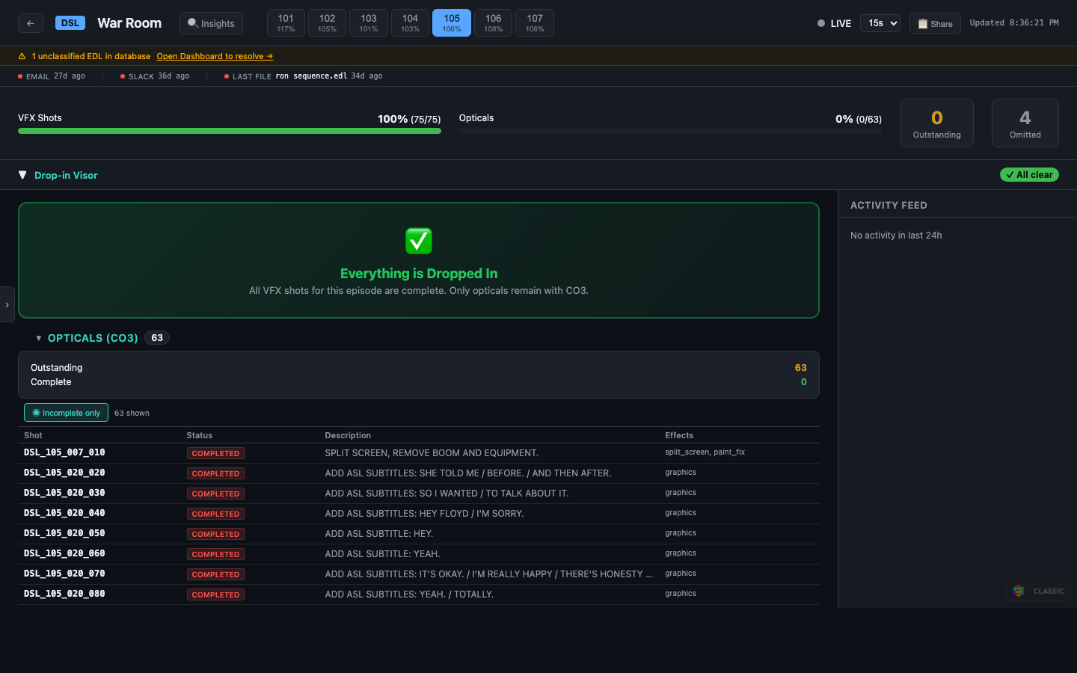1077x673 pixels.
Task: Sort by the Status column header
Action: click(x=200, y=435)
